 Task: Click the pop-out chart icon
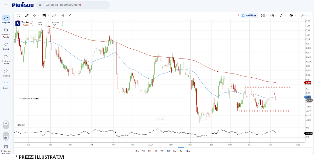69,15
